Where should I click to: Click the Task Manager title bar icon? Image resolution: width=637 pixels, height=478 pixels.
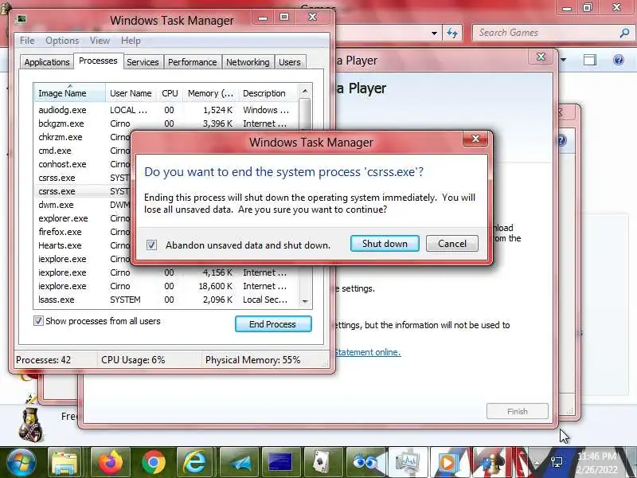21,19
